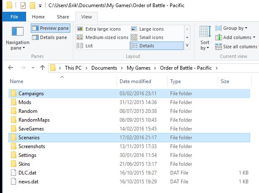Click the 1 KB size of DLC.dat
The height and width of the screenshot is (193, 259).
(243, 173)
